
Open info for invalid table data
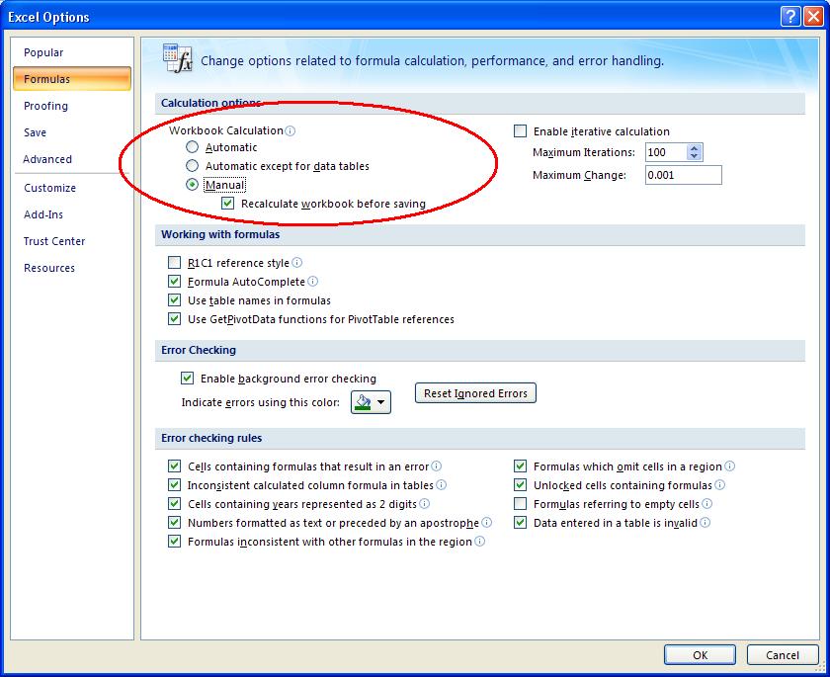click(705, 523)
